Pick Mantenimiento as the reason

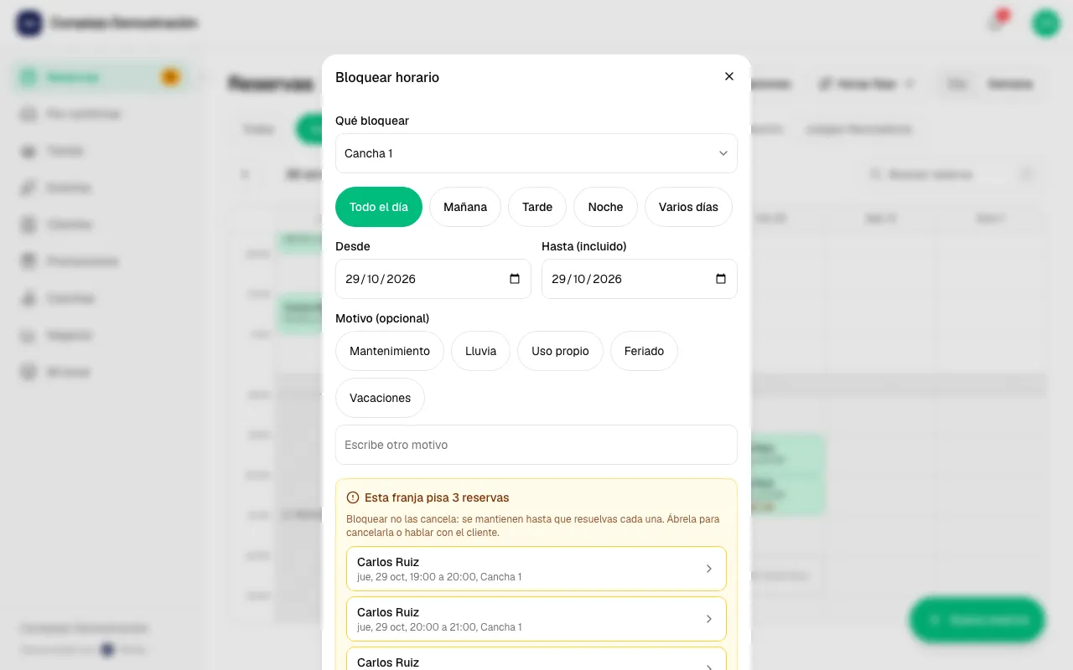390,351
